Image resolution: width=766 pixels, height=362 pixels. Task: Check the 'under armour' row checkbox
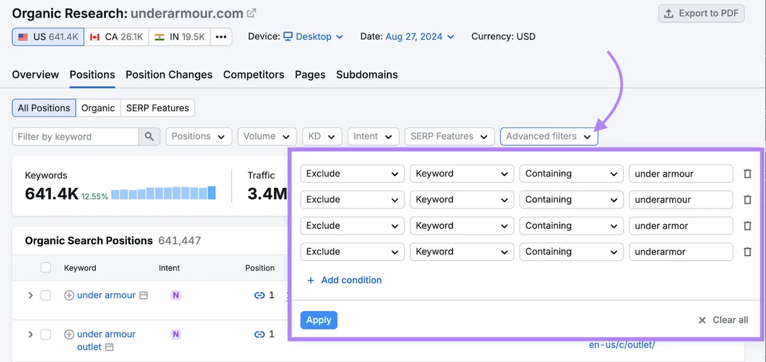coord(45,295)
